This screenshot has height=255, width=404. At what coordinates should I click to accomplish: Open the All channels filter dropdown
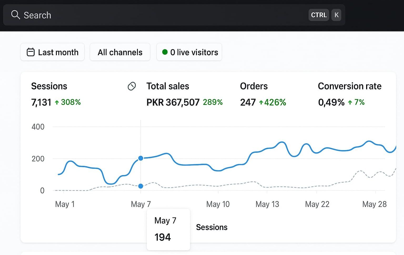120,52
